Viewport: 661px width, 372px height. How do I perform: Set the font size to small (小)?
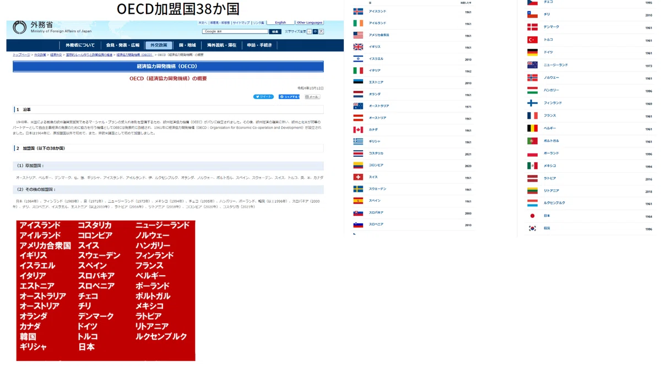pyautogui.click(x=309, y=31)
